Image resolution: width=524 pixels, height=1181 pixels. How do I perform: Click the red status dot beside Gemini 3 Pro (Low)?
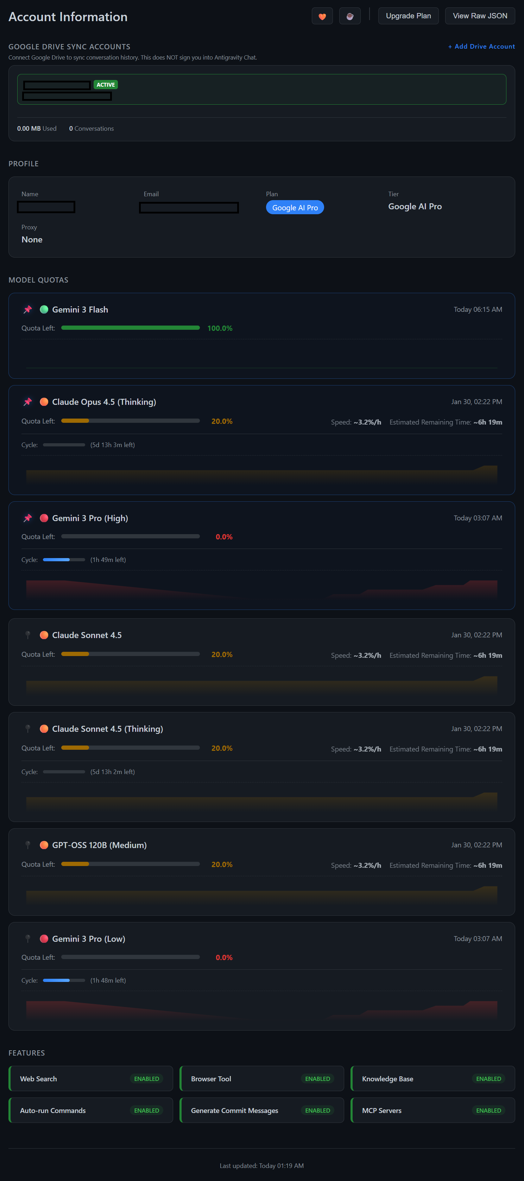tap(44, 939)
